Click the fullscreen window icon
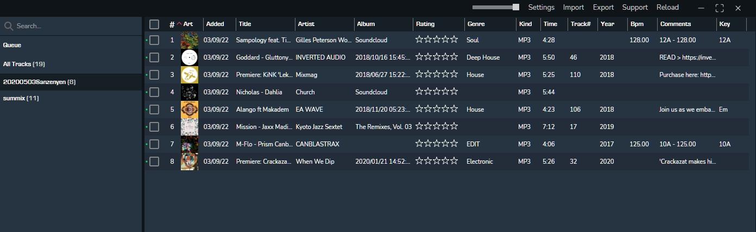 point(720,8)
